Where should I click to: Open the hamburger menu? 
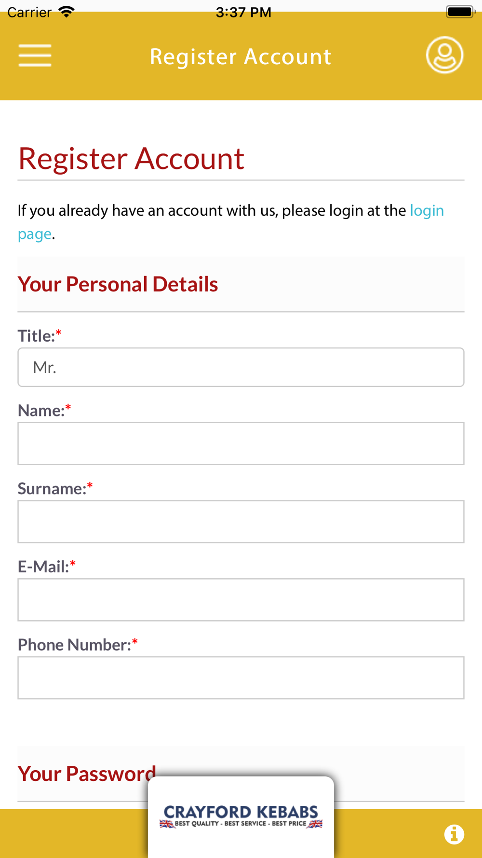point(35,55)
